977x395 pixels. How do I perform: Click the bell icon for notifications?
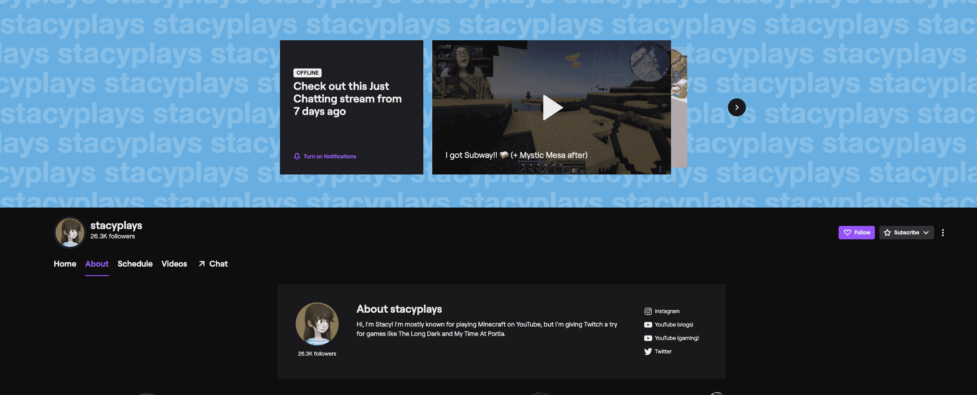click(x=297, y=157)
